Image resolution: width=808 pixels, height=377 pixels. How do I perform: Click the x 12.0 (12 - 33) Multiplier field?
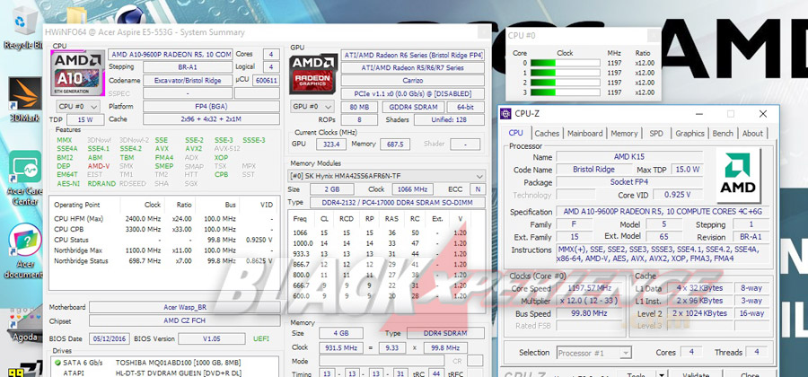589,301
